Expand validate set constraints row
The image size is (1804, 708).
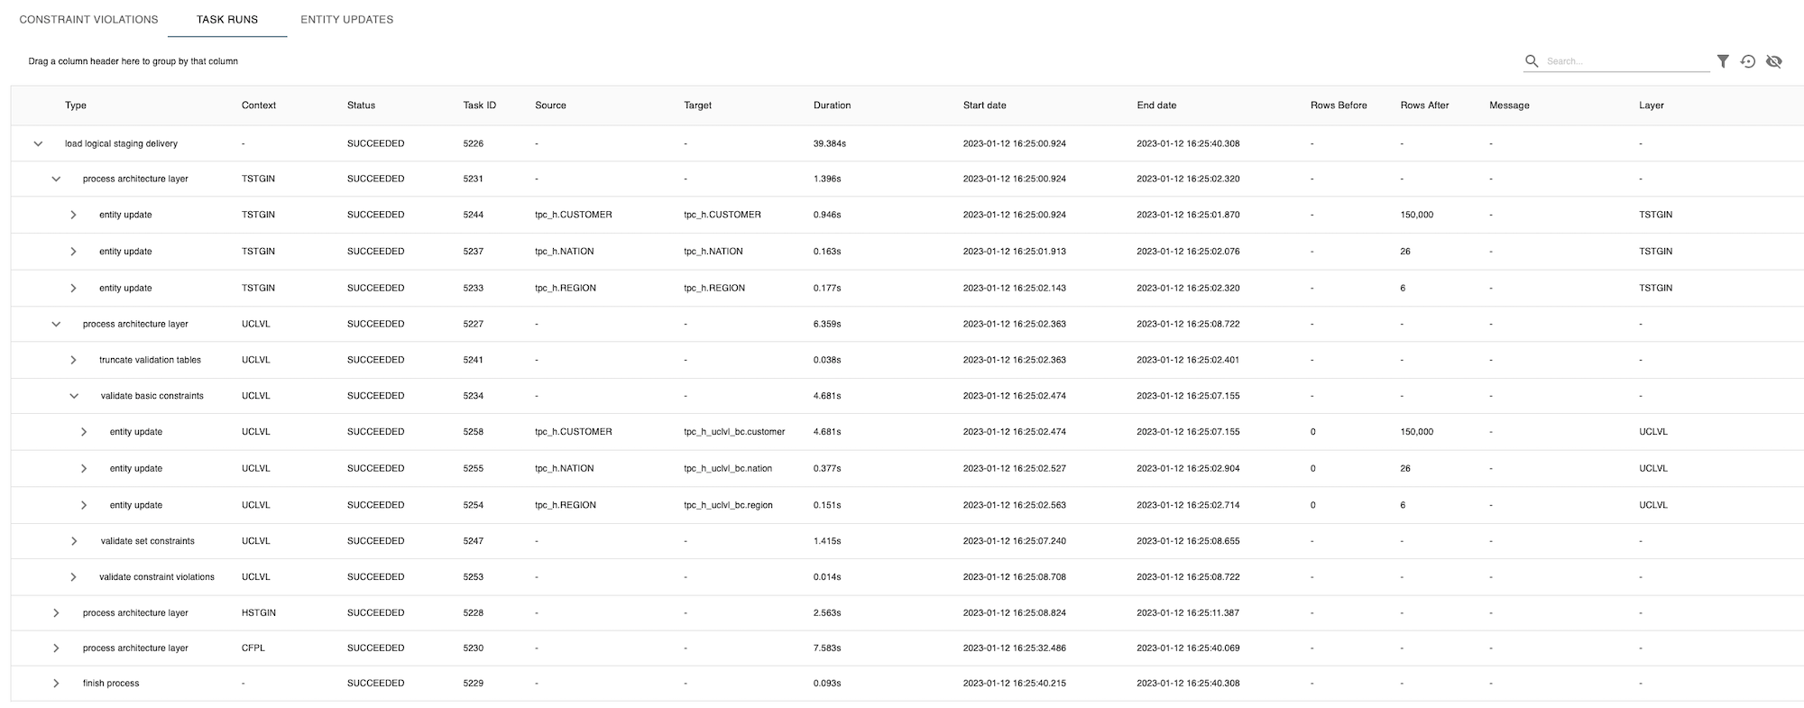click(x=73, y=541)
